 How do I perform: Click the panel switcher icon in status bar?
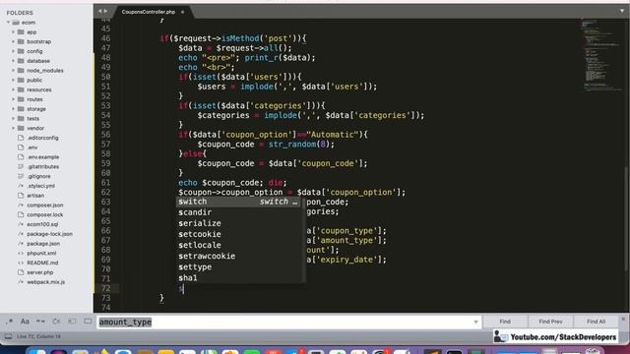pos(8,336)
